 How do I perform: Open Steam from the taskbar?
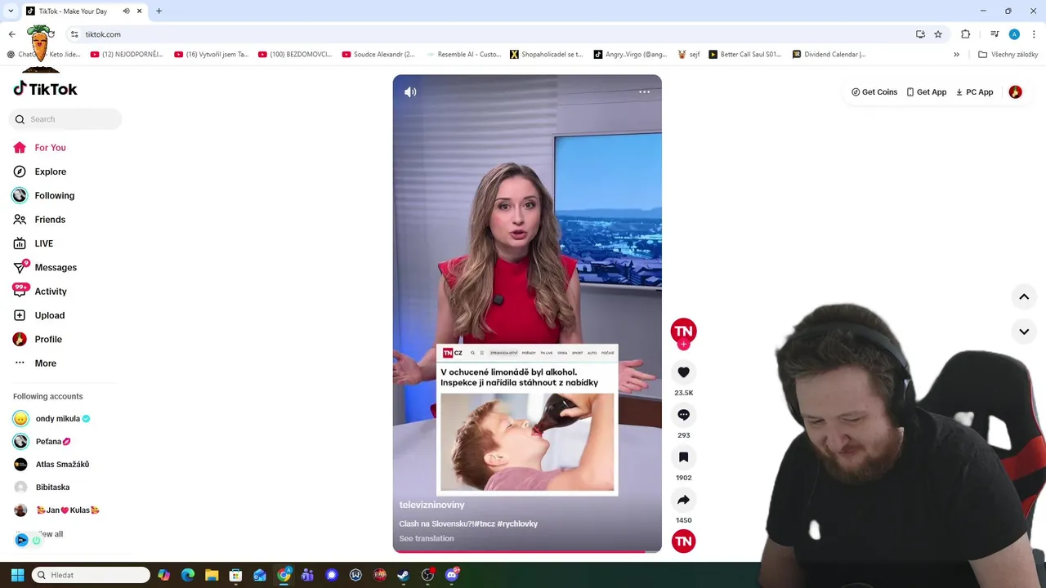click(x=403, y=575)
